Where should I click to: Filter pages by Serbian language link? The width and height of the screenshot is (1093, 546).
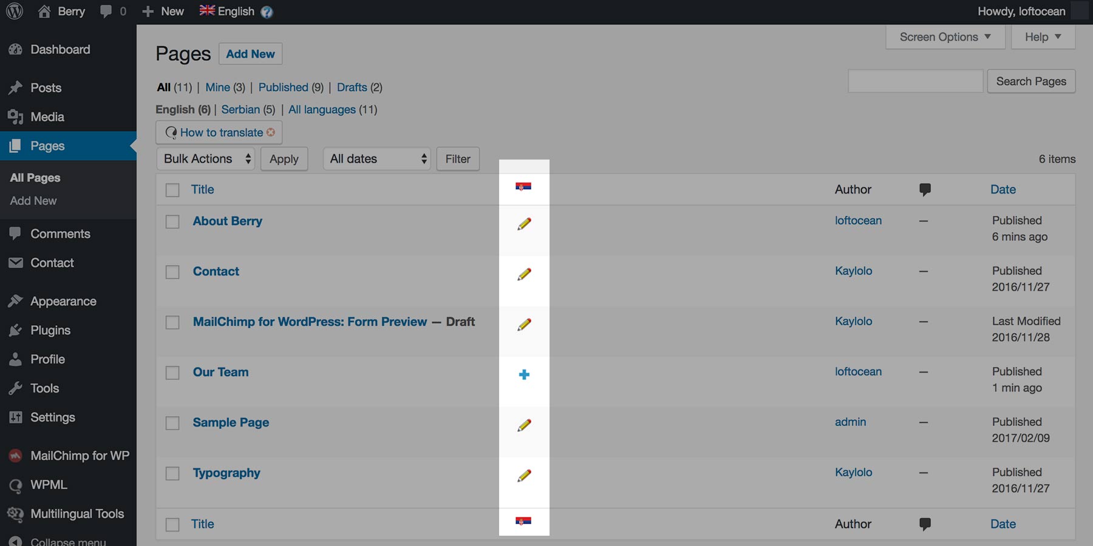[x=240, y=110]
